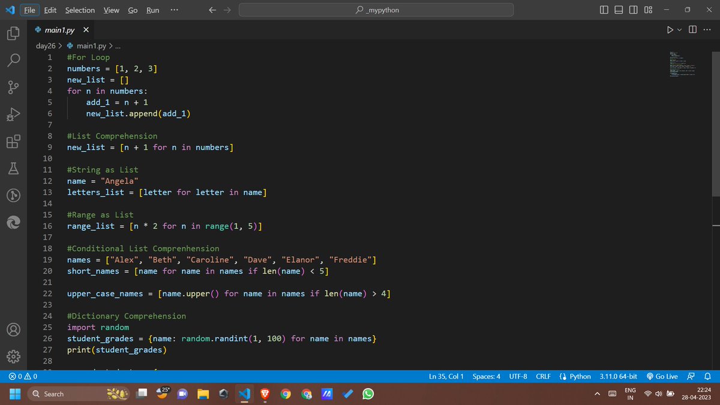The image size is (720, 405).
Task: Open the Explorer view in activity bar
Action: point(14,34)
